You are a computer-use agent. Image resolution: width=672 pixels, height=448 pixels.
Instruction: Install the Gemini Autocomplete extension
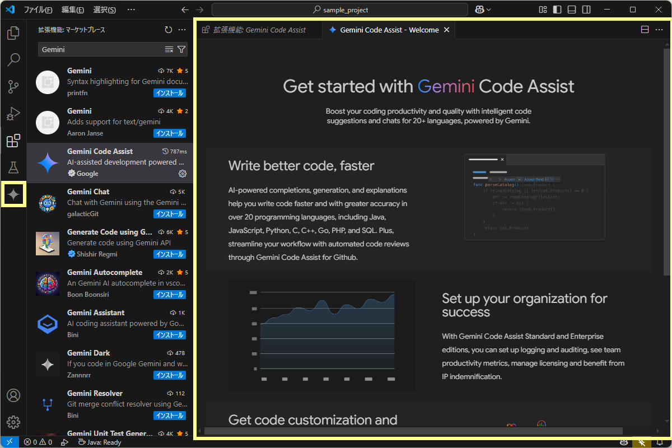pyautogui.click(x=170, y=295)
